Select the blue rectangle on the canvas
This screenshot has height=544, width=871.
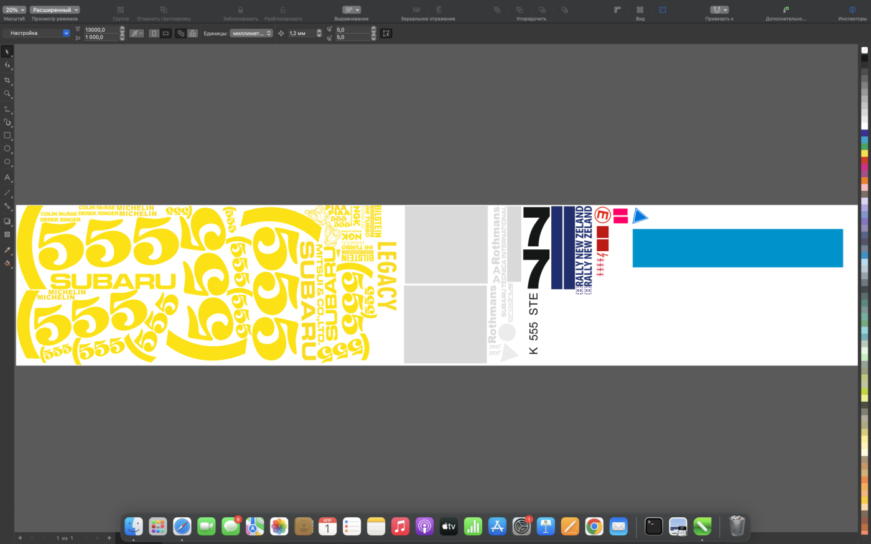point(737,248)
